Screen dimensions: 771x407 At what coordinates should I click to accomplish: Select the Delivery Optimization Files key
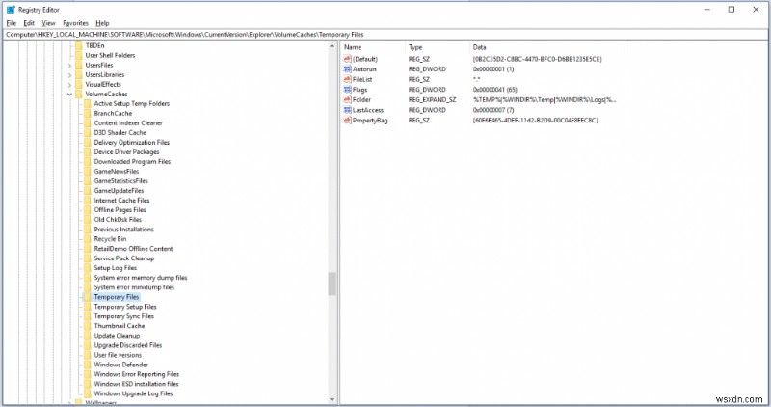[132, 142]
